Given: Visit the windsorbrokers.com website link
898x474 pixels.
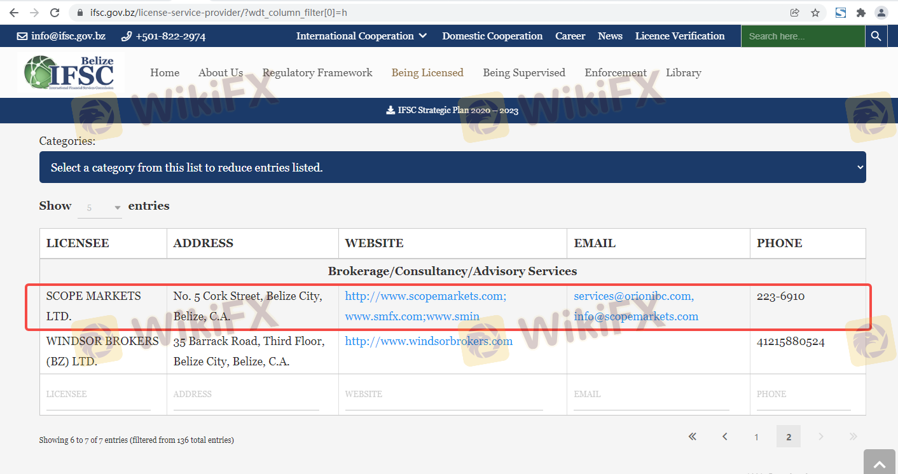Looking at the screenshot, I should tap(429, 341).
